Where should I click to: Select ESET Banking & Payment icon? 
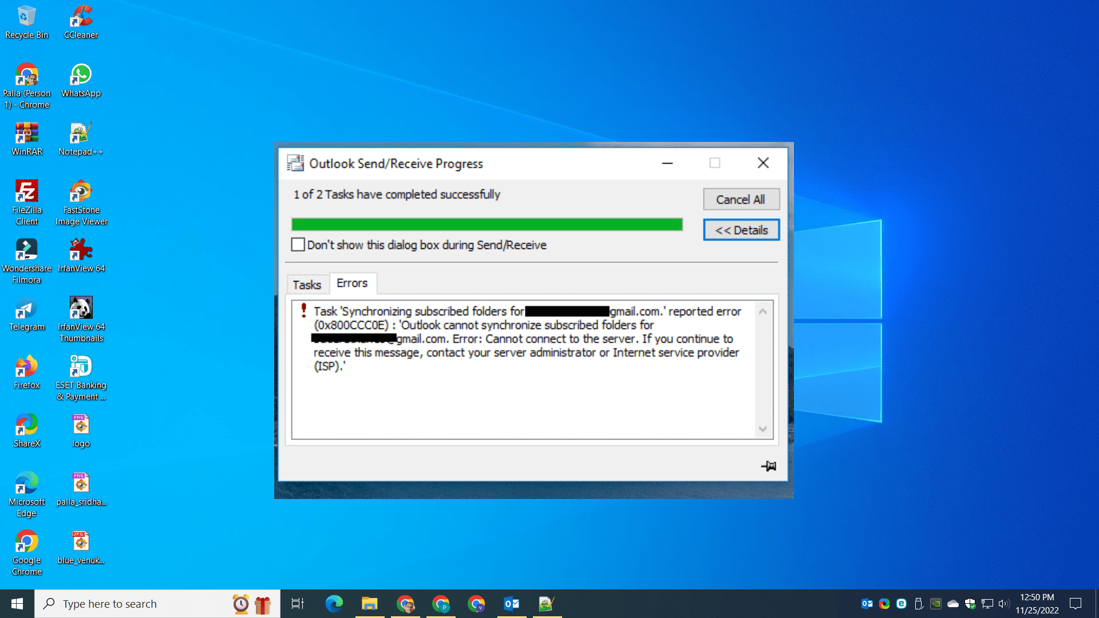[81, 378]
